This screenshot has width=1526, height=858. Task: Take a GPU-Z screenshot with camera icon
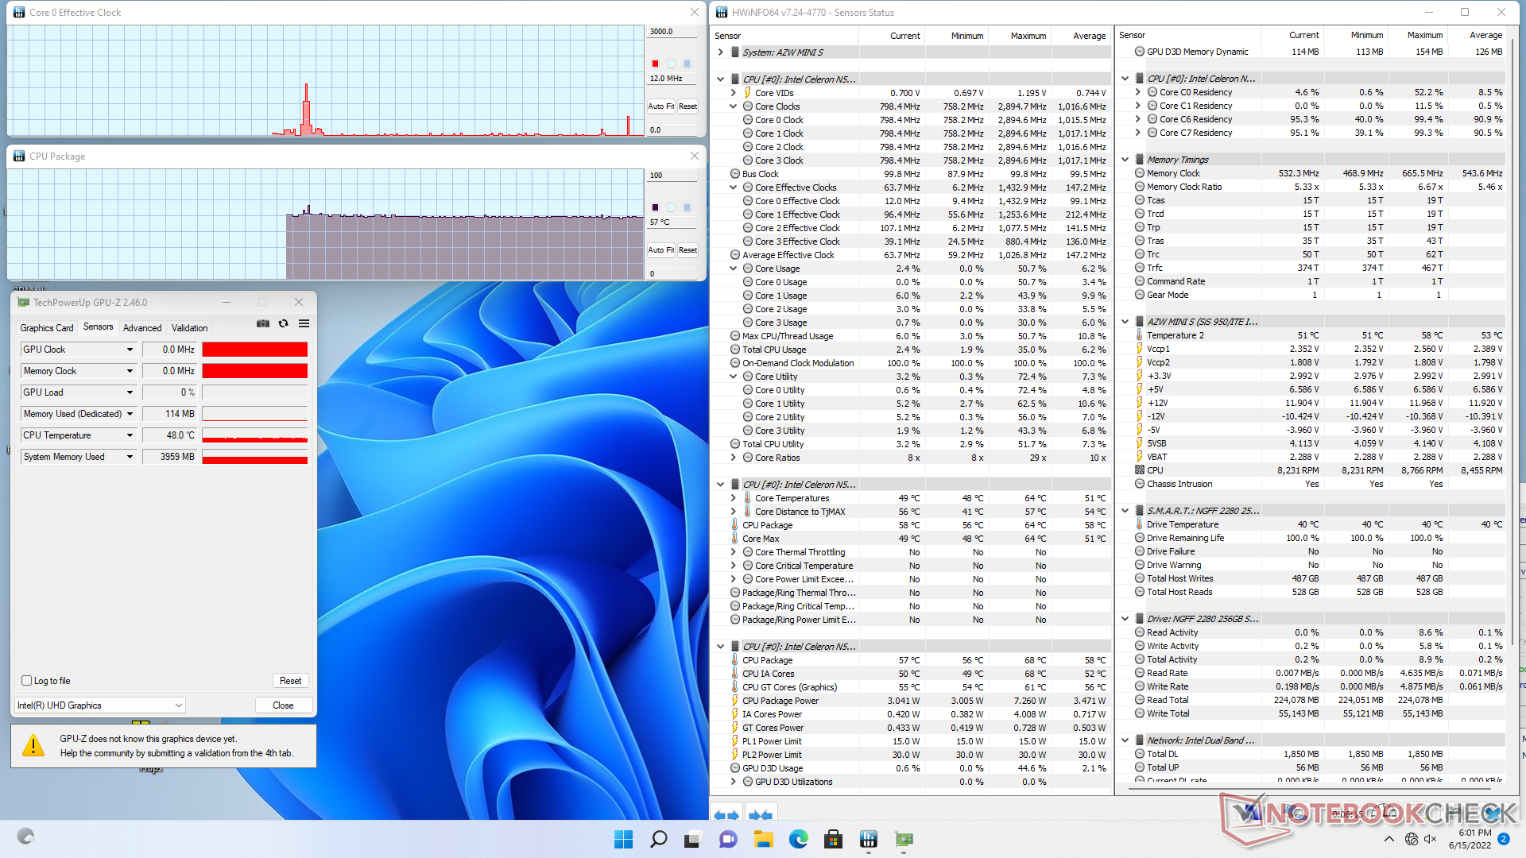pyautogui.click(x=263, y=324)
